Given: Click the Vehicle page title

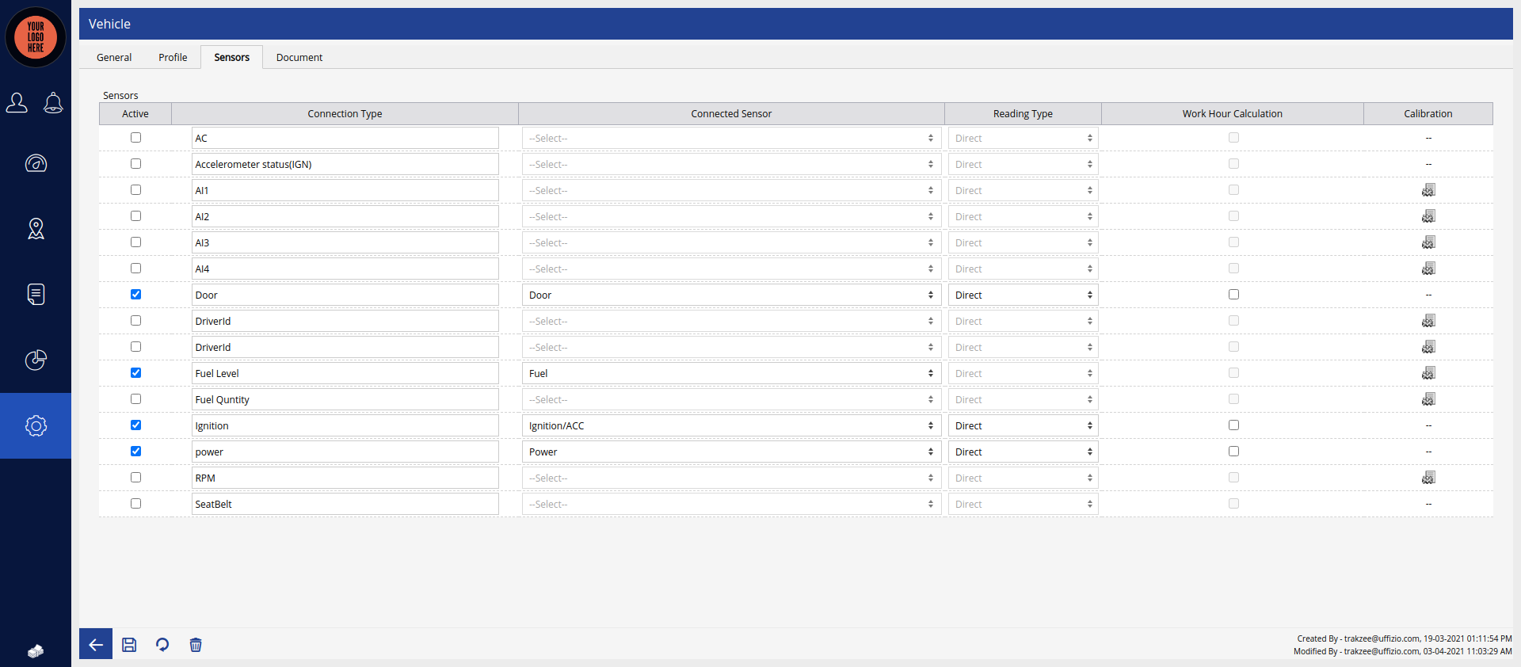Looking at the screenshot, I should 109,24.
